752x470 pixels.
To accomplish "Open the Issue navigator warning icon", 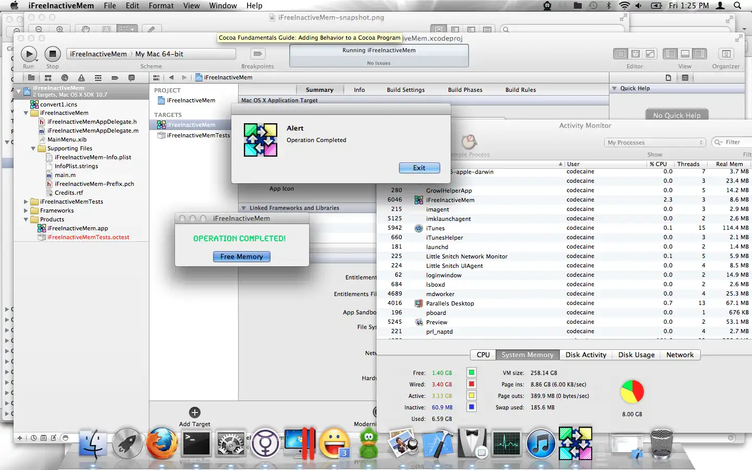I will 81,78.
